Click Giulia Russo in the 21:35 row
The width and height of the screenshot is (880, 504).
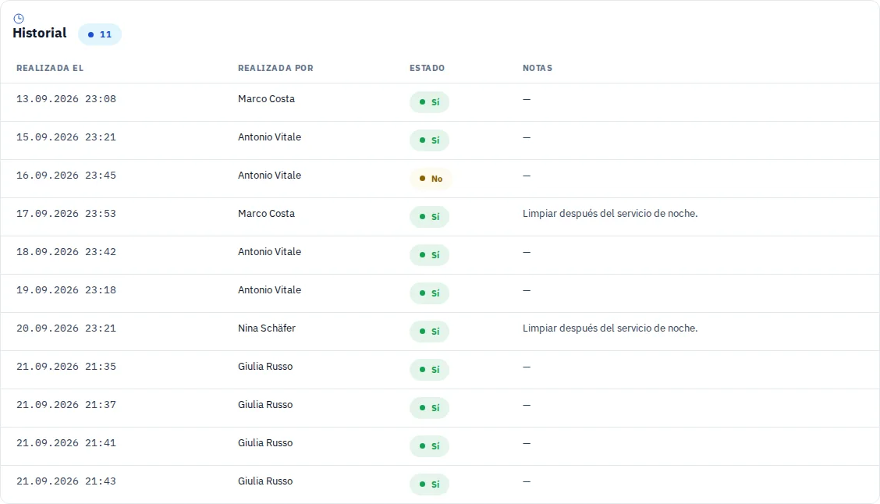point(265,367)
